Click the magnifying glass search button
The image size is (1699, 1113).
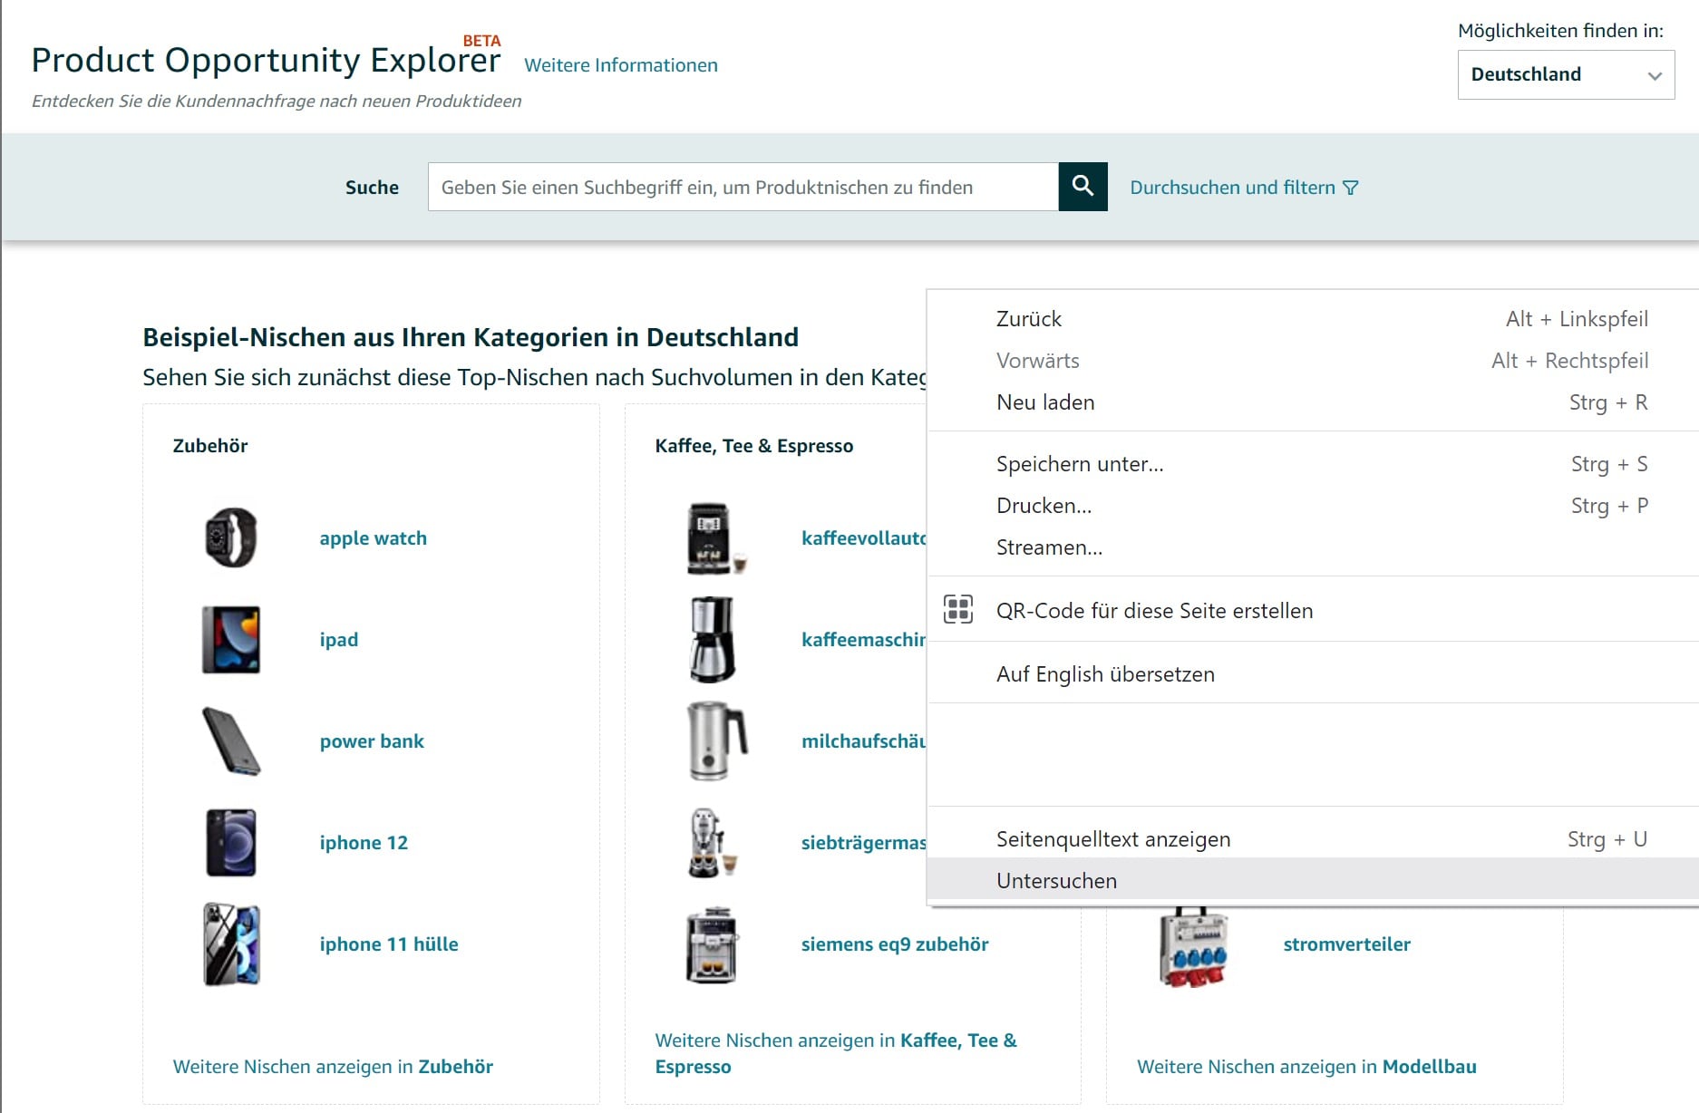pos(1083,187)
